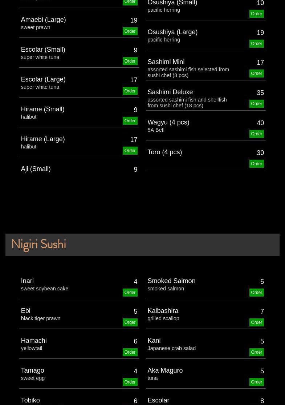This screenshot has width=285, height=405.
Task: Order Kani Japanese crab salad nigiri
Action: [x=256, y=352]
